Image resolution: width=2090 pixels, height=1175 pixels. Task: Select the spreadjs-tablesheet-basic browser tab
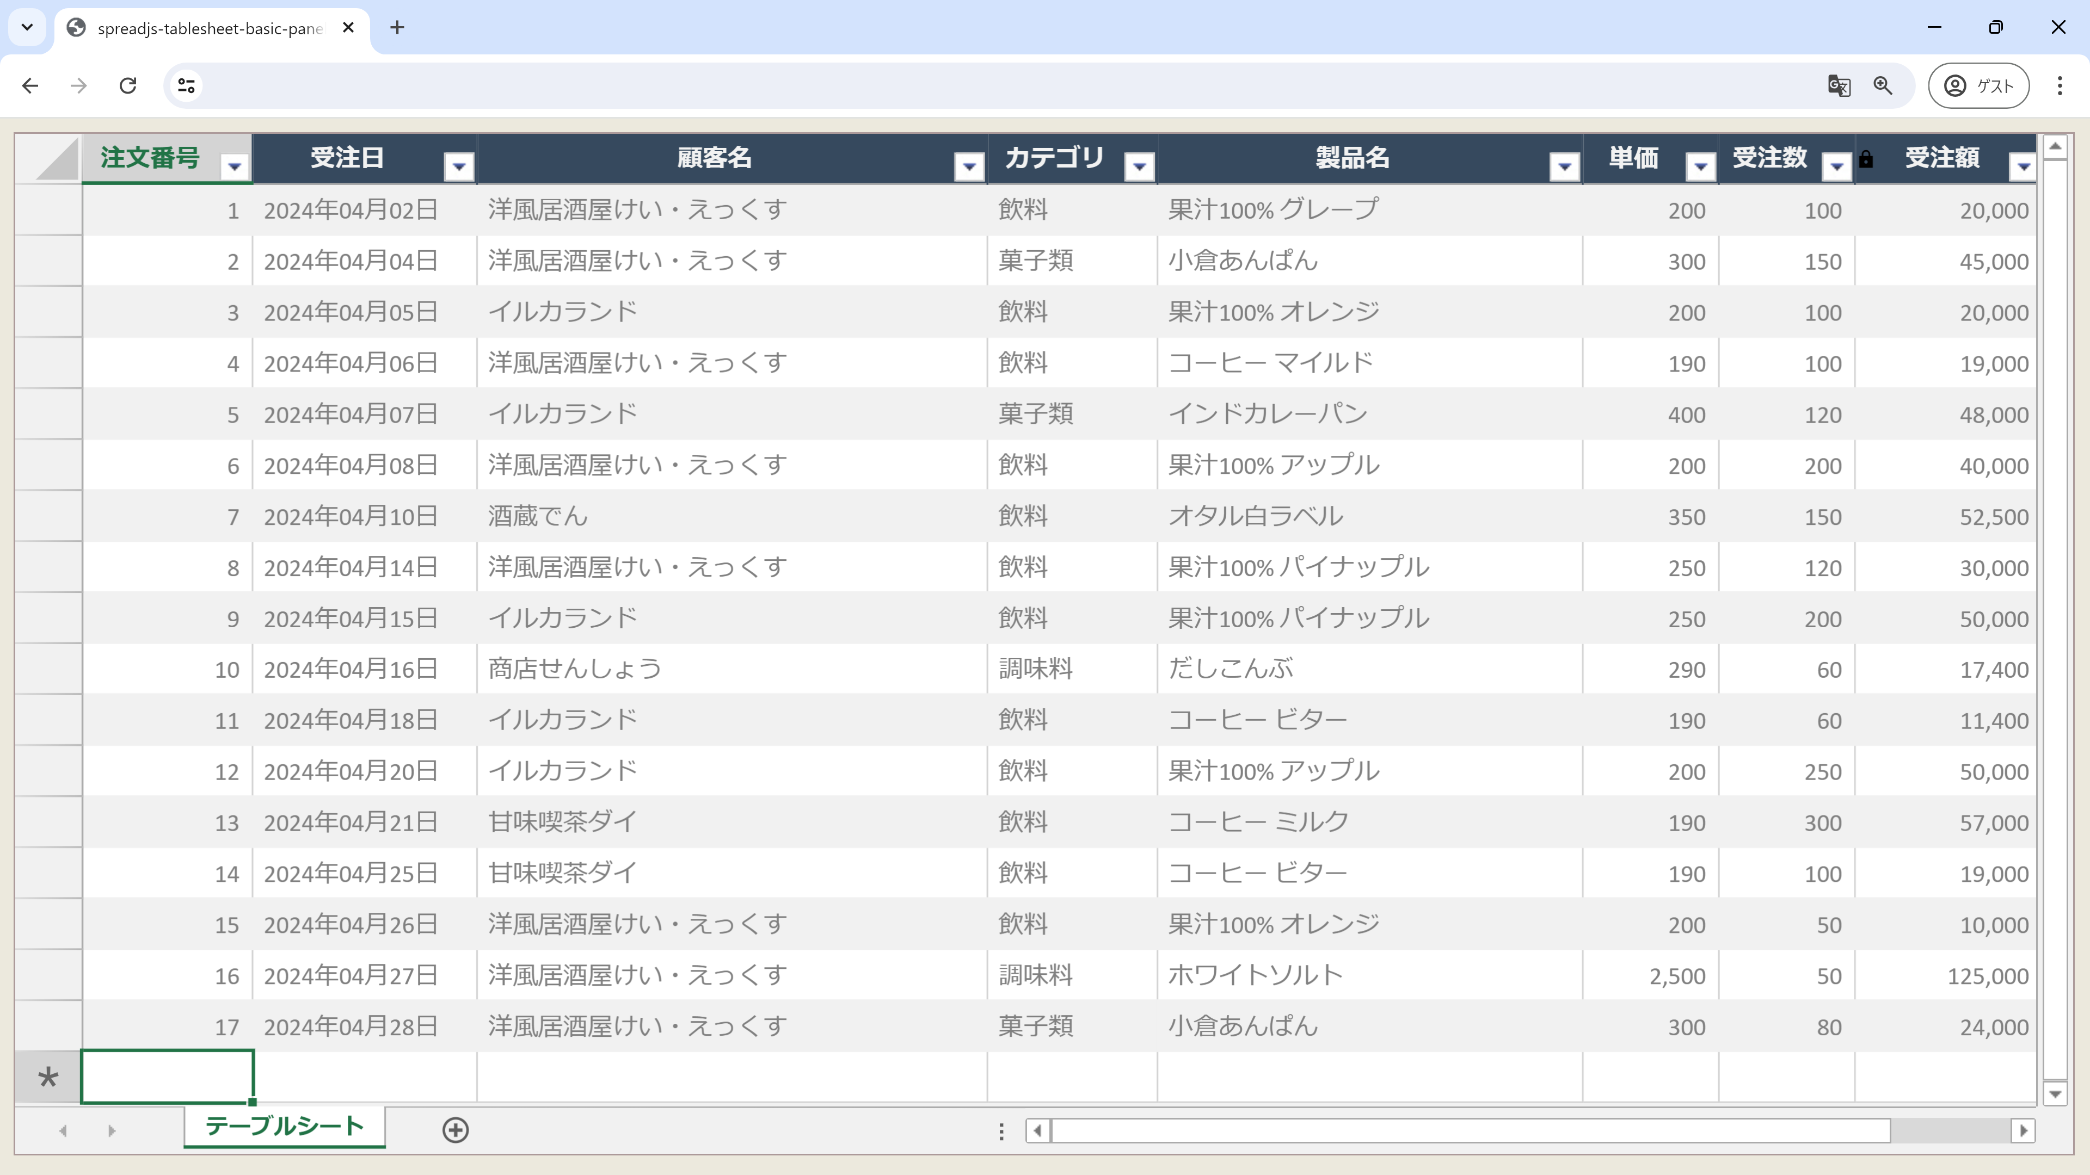pos(212,28)
